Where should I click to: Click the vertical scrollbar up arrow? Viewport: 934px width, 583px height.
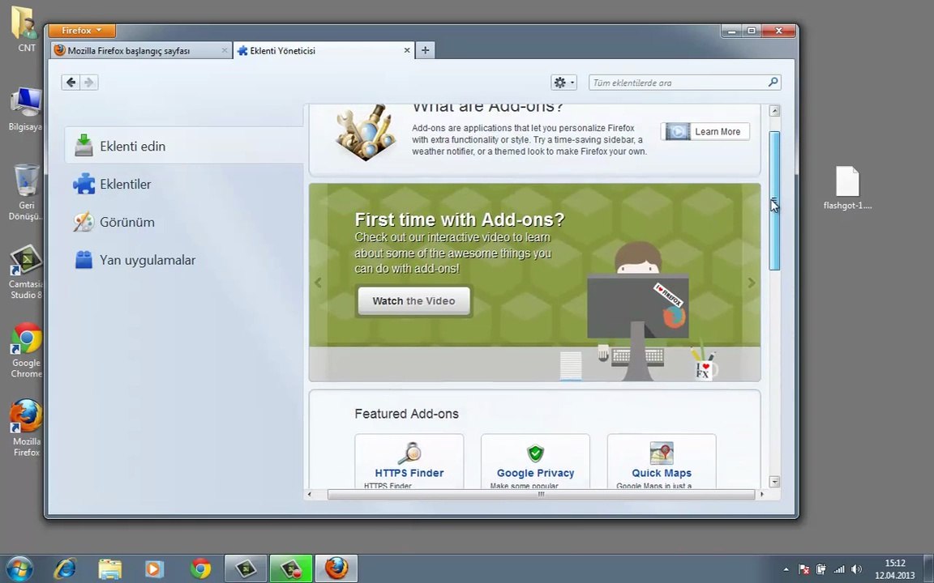[774, 111]
